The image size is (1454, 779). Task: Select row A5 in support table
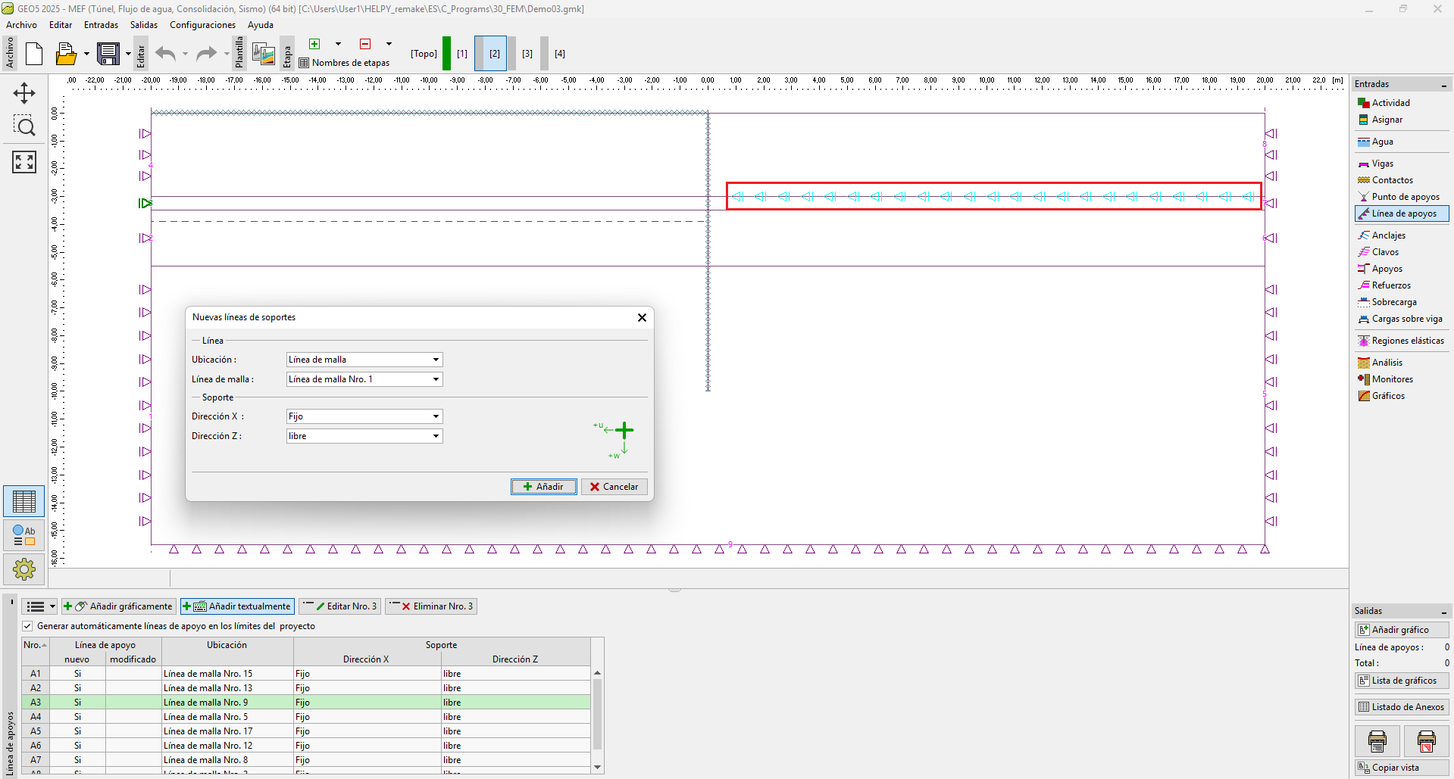pyautogui.click(x=36, y=731)
